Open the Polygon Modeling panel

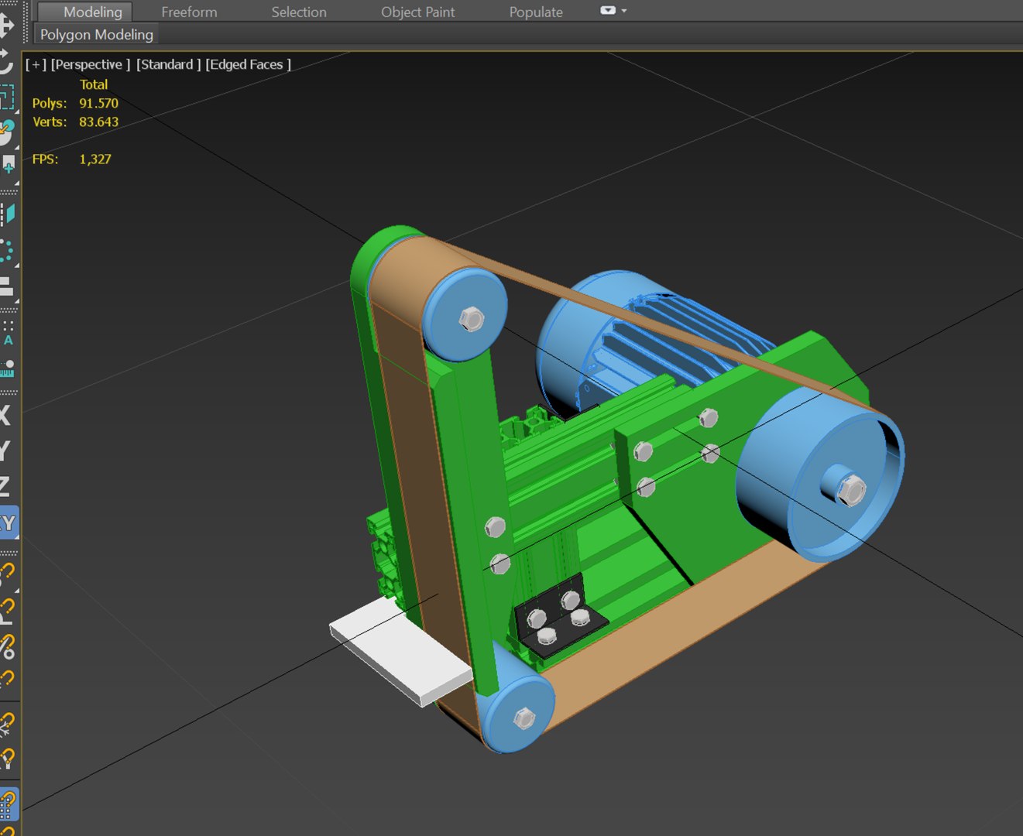pos(97,34)
